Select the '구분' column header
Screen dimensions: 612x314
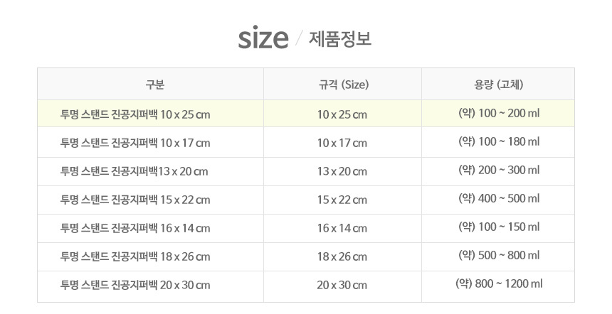tap(155, 85)
